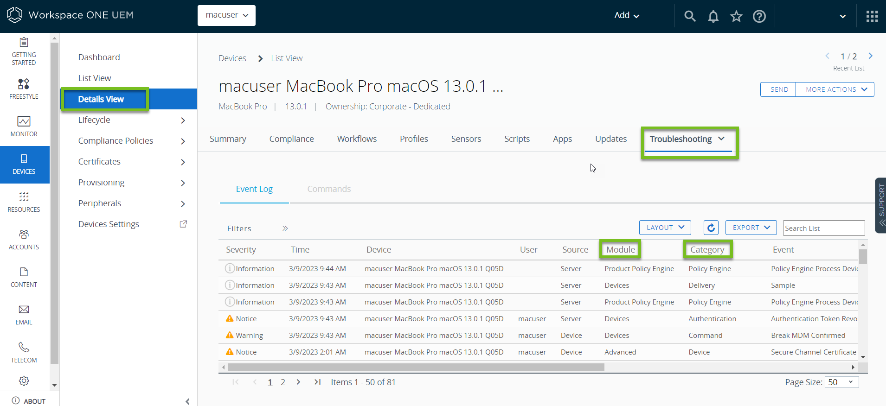Open the Content section
The width and height of the screenshot is (886, 406).
click(x=24, y=277)
